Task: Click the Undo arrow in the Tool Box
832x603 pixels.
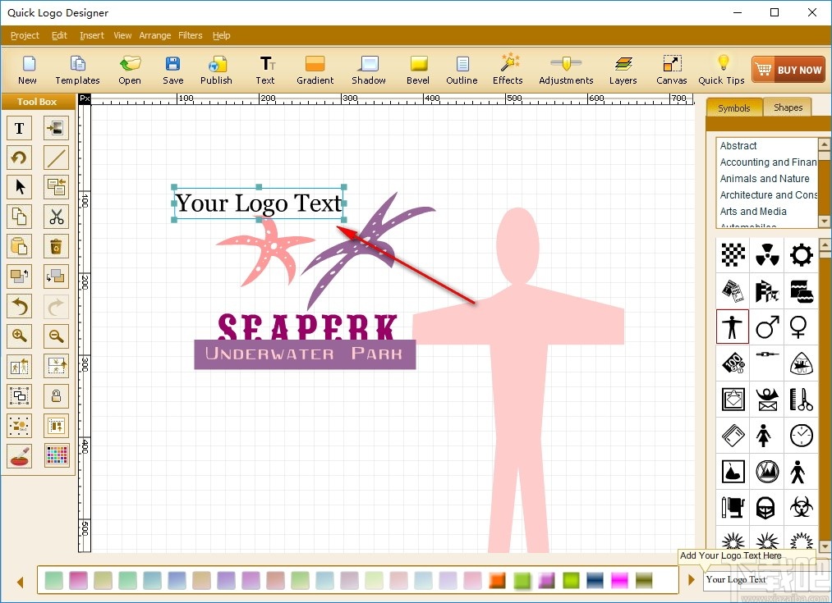Action: click(x=20, y=306)
